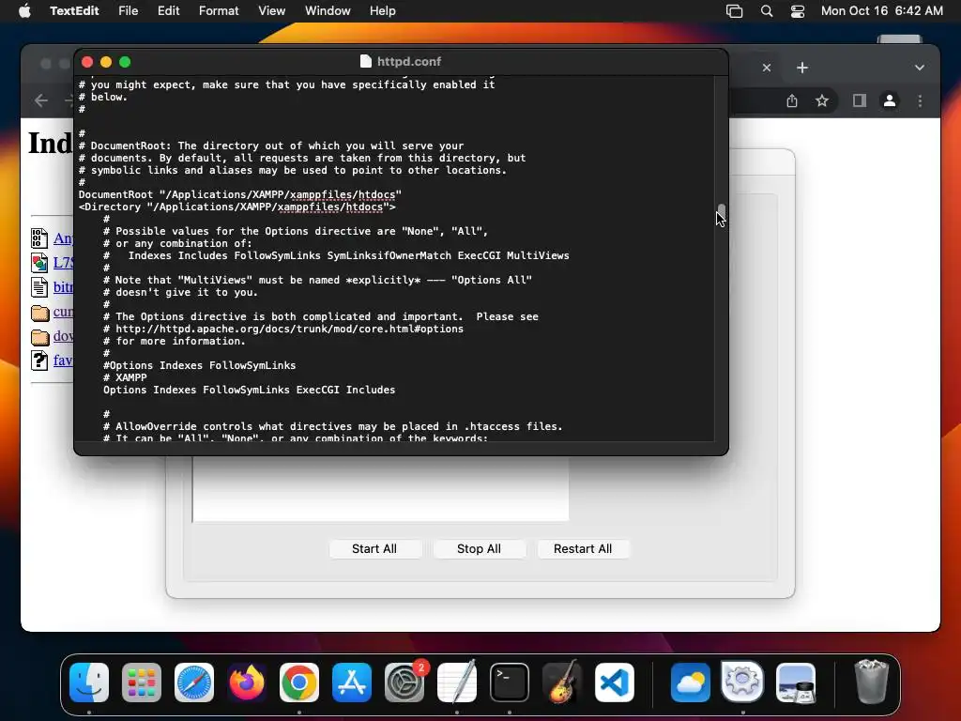Go back in Chrome browser
This screenshot has height=721, width=961.
41,100
